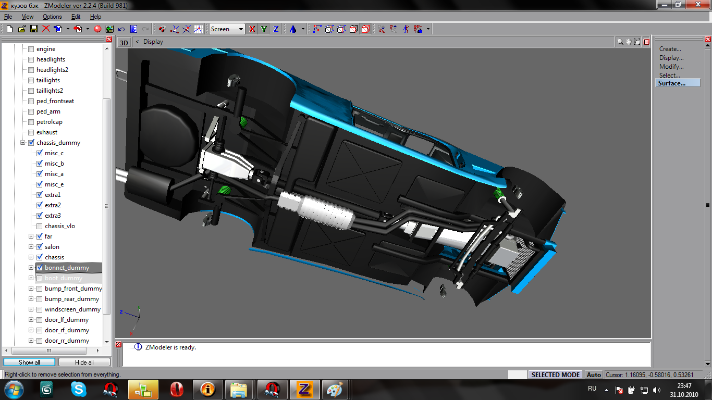The width and height of the screenshot is (712, 400).
Task: Click the blue Undo arrow icon
Action: click(121, 29)
